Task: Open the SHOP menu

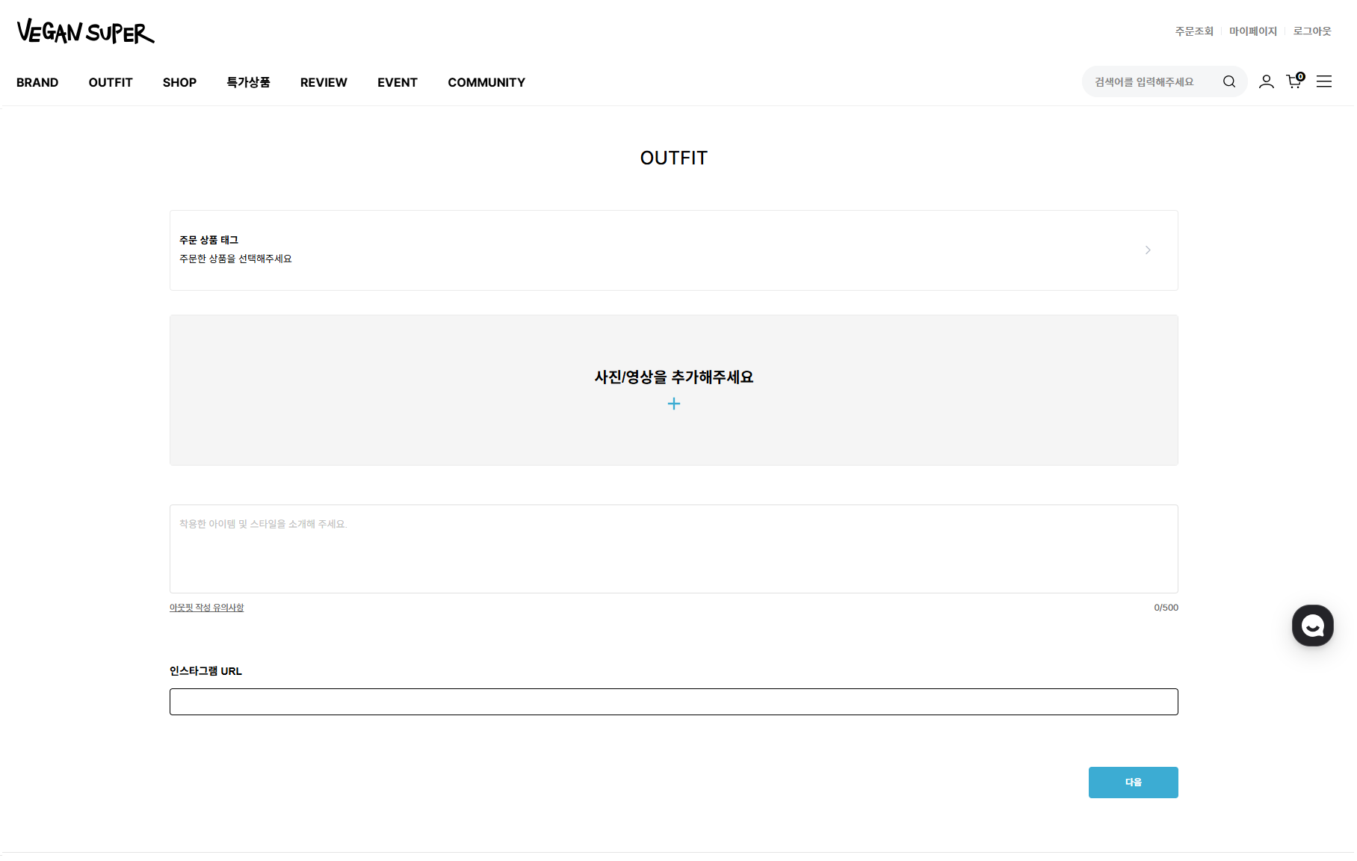Action: coord(179,82)
